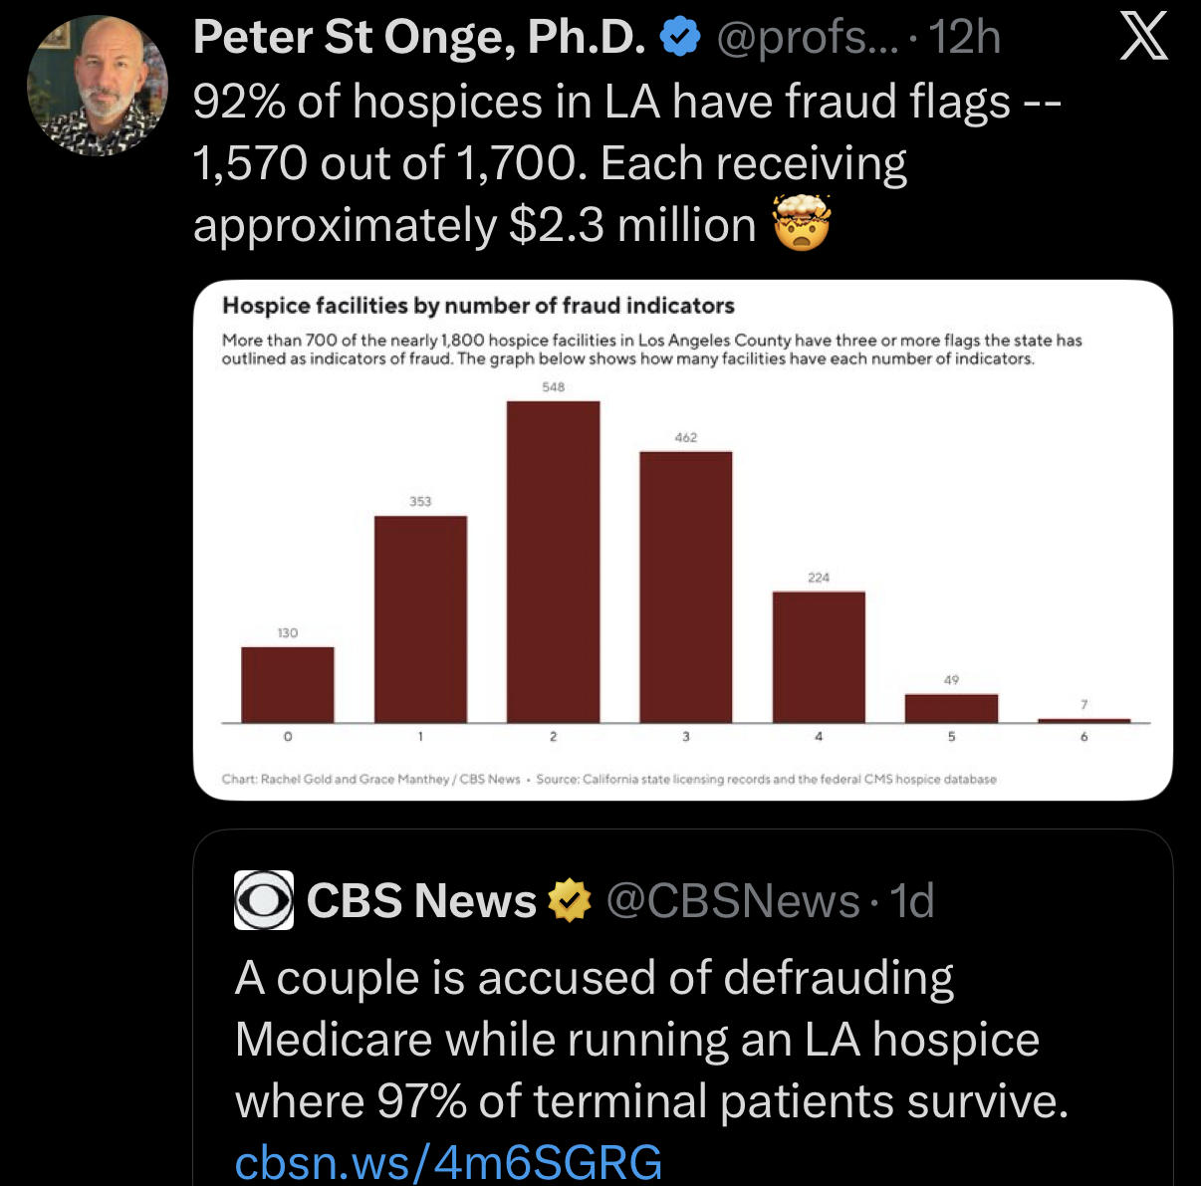Click the CBS News eye logo
This screenshot has width=1201, height=1186.
(x=264, y=900)
